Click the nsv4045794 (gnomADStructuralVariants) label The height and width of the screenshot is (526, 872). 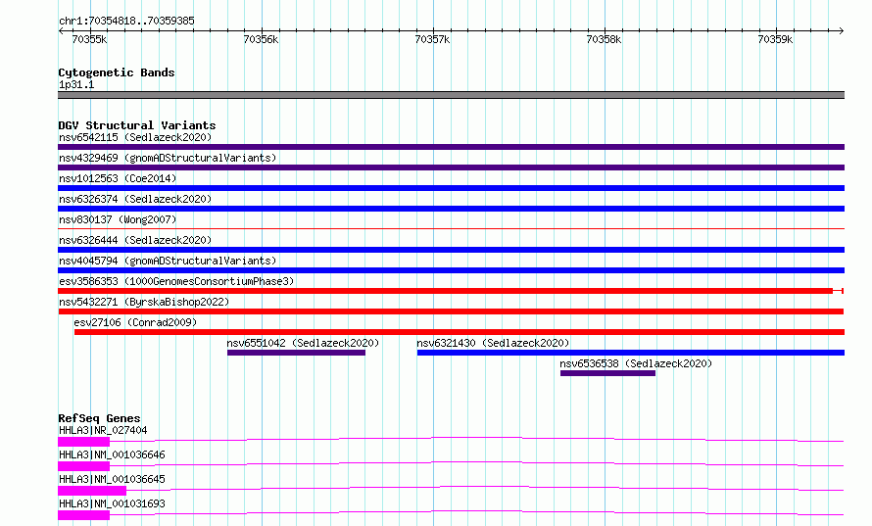pyautogui.click(x=168, y=261)
